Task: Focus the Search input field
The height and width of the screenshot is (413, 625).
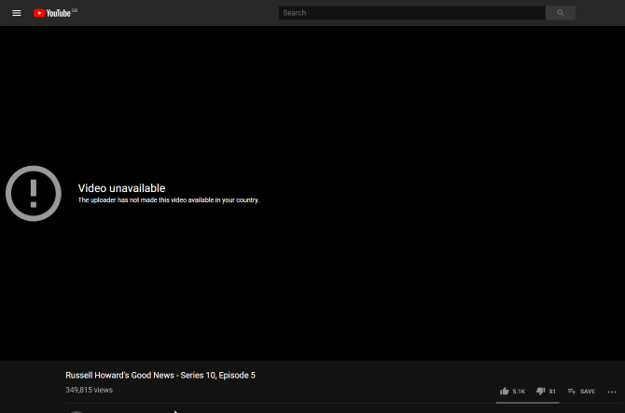Action: point(411,13)
